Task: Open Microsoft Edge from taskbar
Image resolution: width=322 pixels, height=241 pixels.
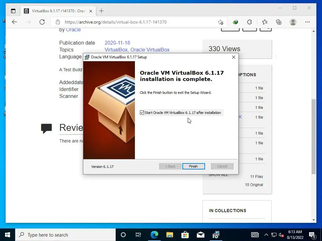Action: [x=154, y=235]
